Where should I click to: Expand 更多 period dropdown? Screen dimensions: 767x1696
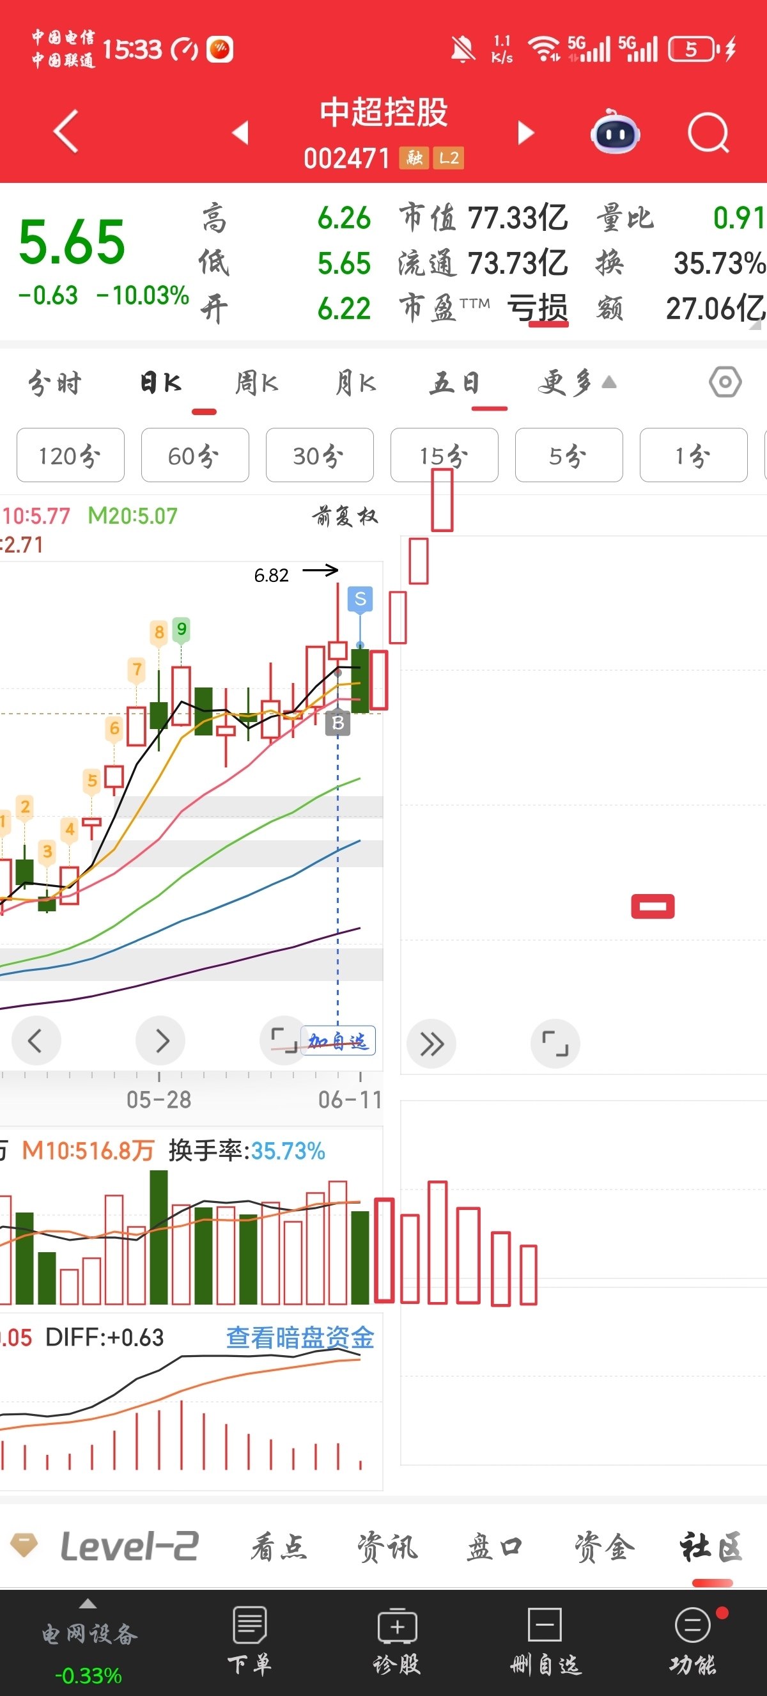[x=577, y=382]
